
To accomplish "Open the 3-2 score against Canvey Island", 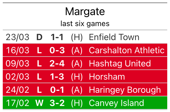I will point(57,103).
